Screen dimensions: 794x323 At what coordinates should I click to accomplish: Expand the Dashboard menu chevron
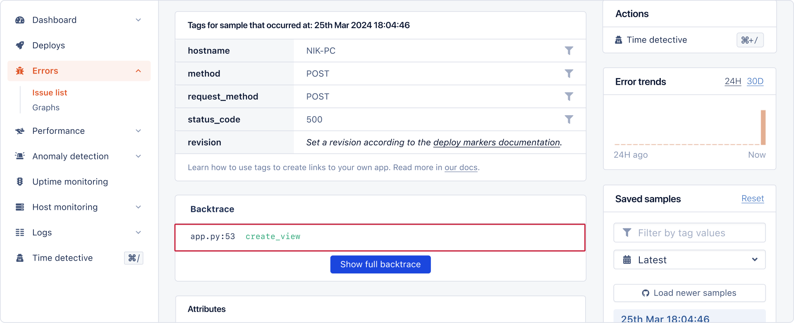click(x=139, y=20)
